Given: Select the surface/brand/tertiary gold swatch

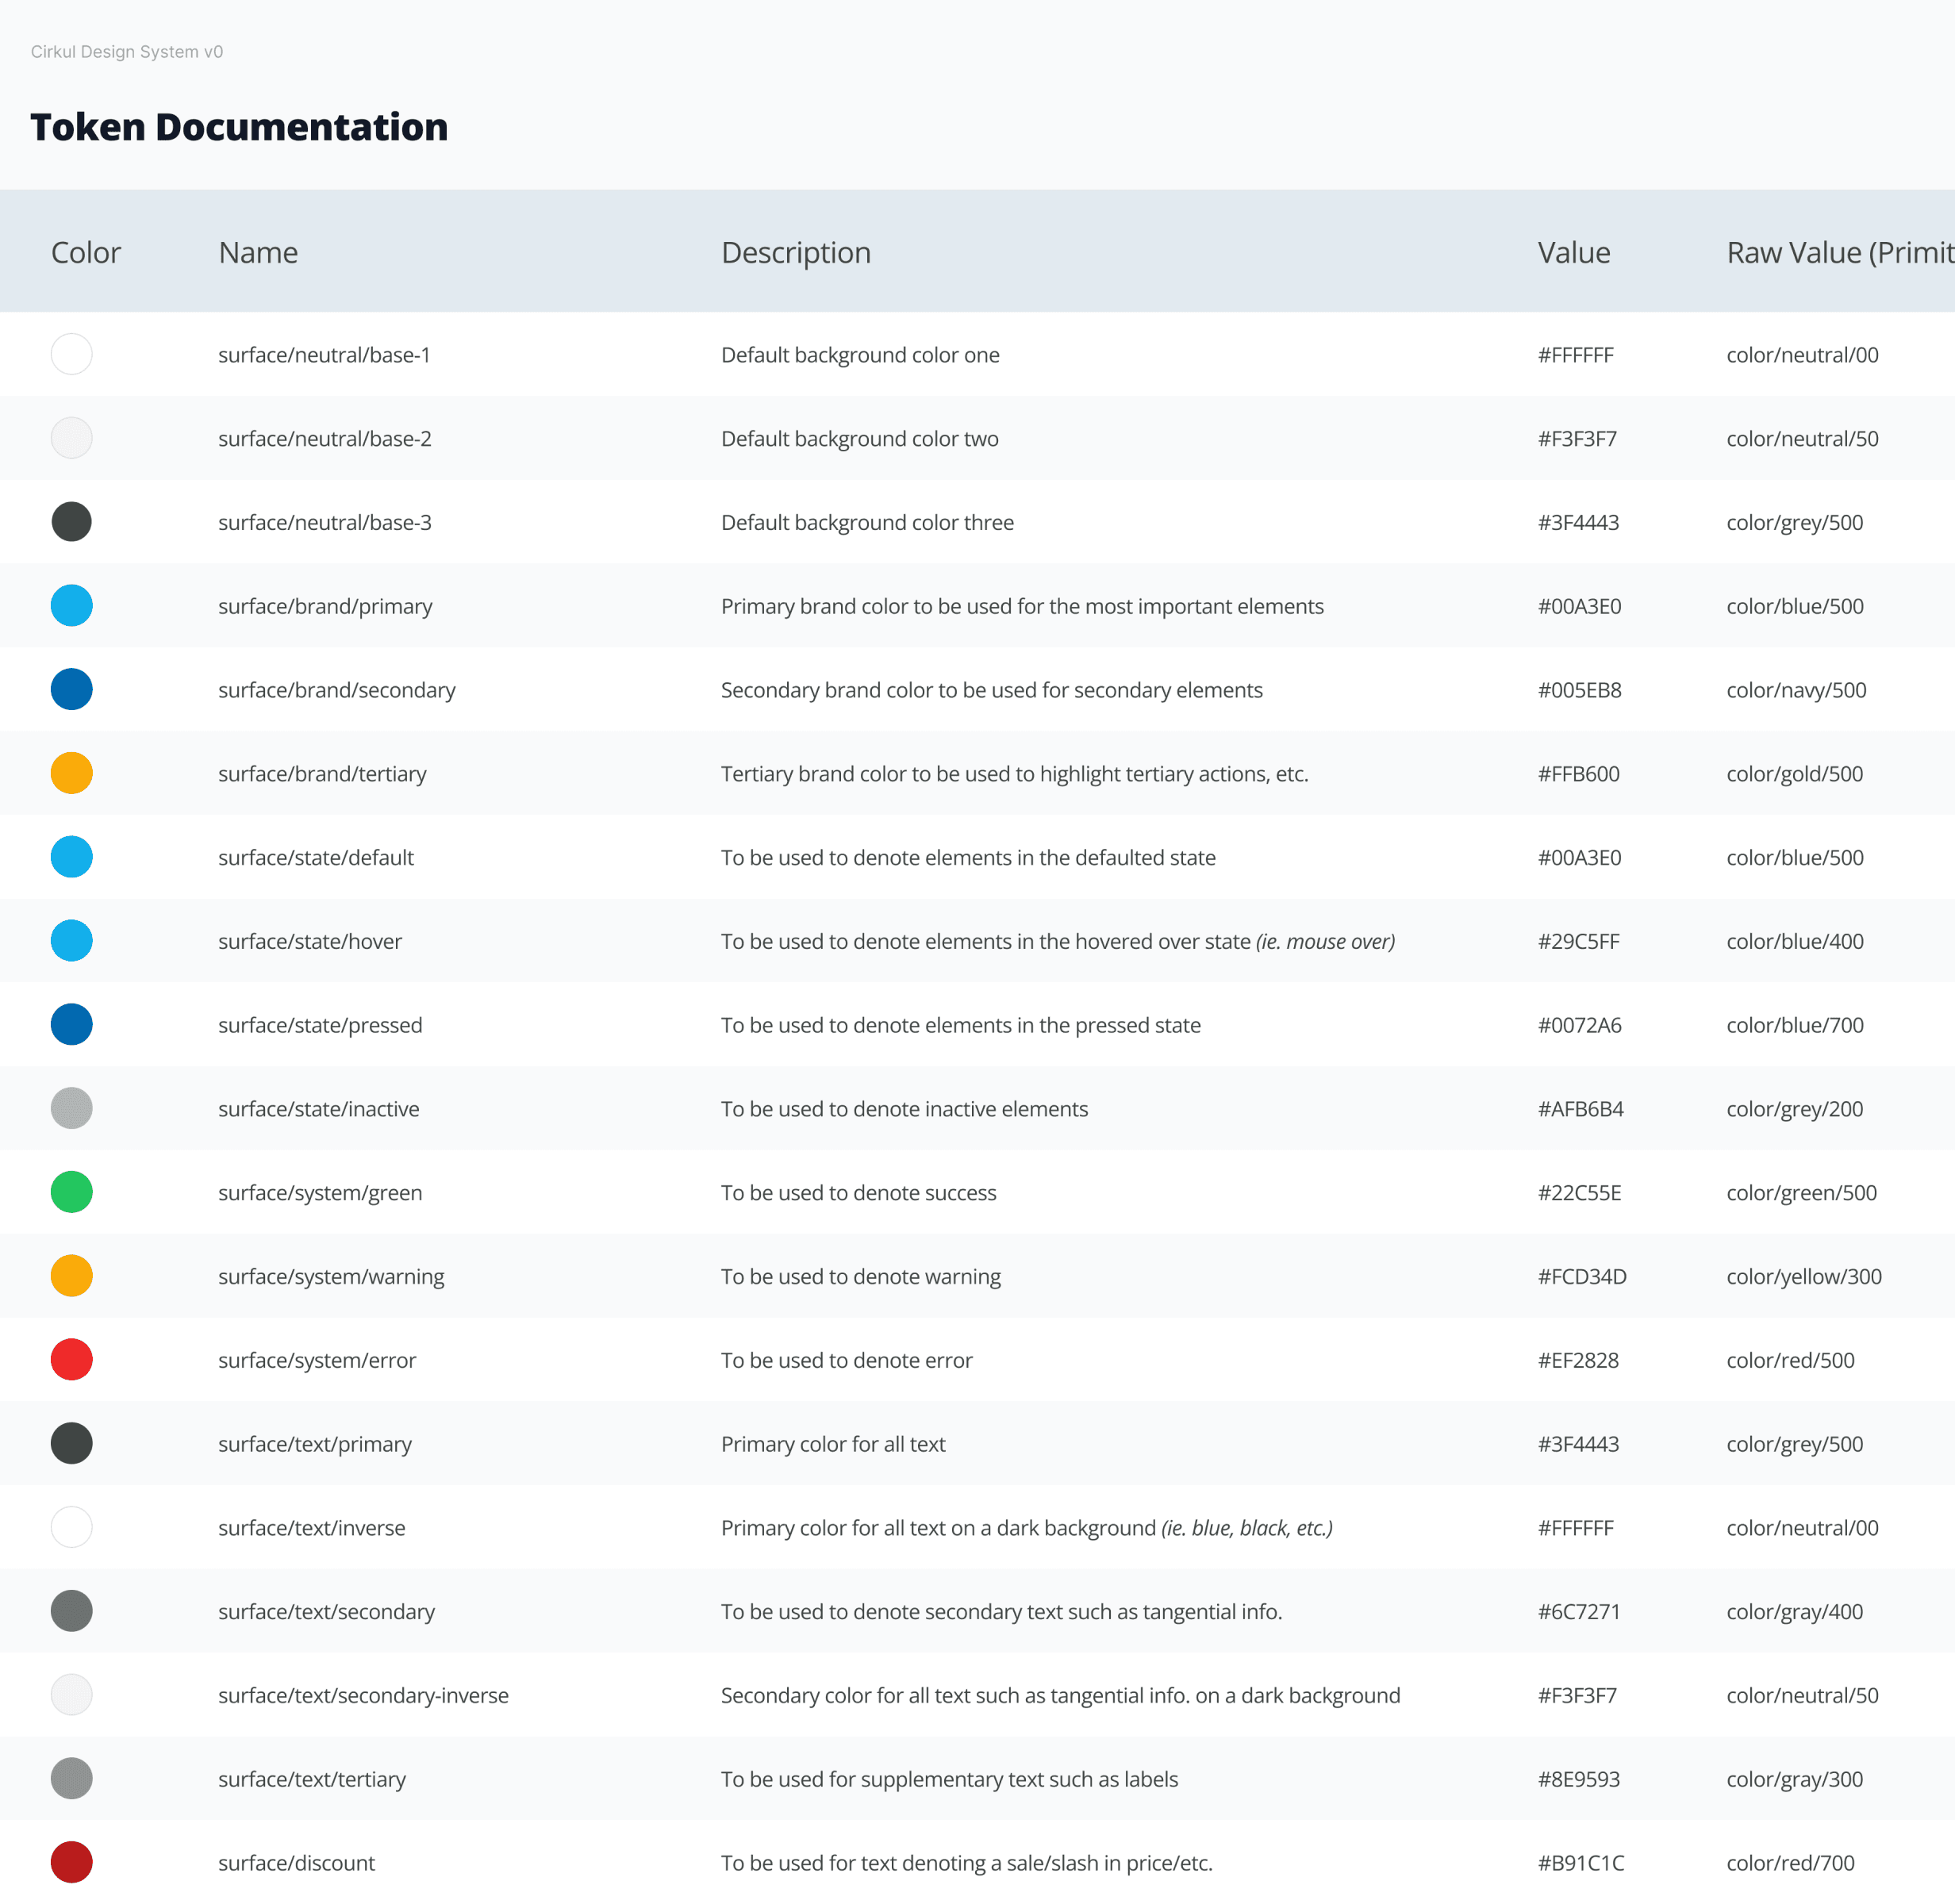Looking at the screenshot, I should point(71,773).
